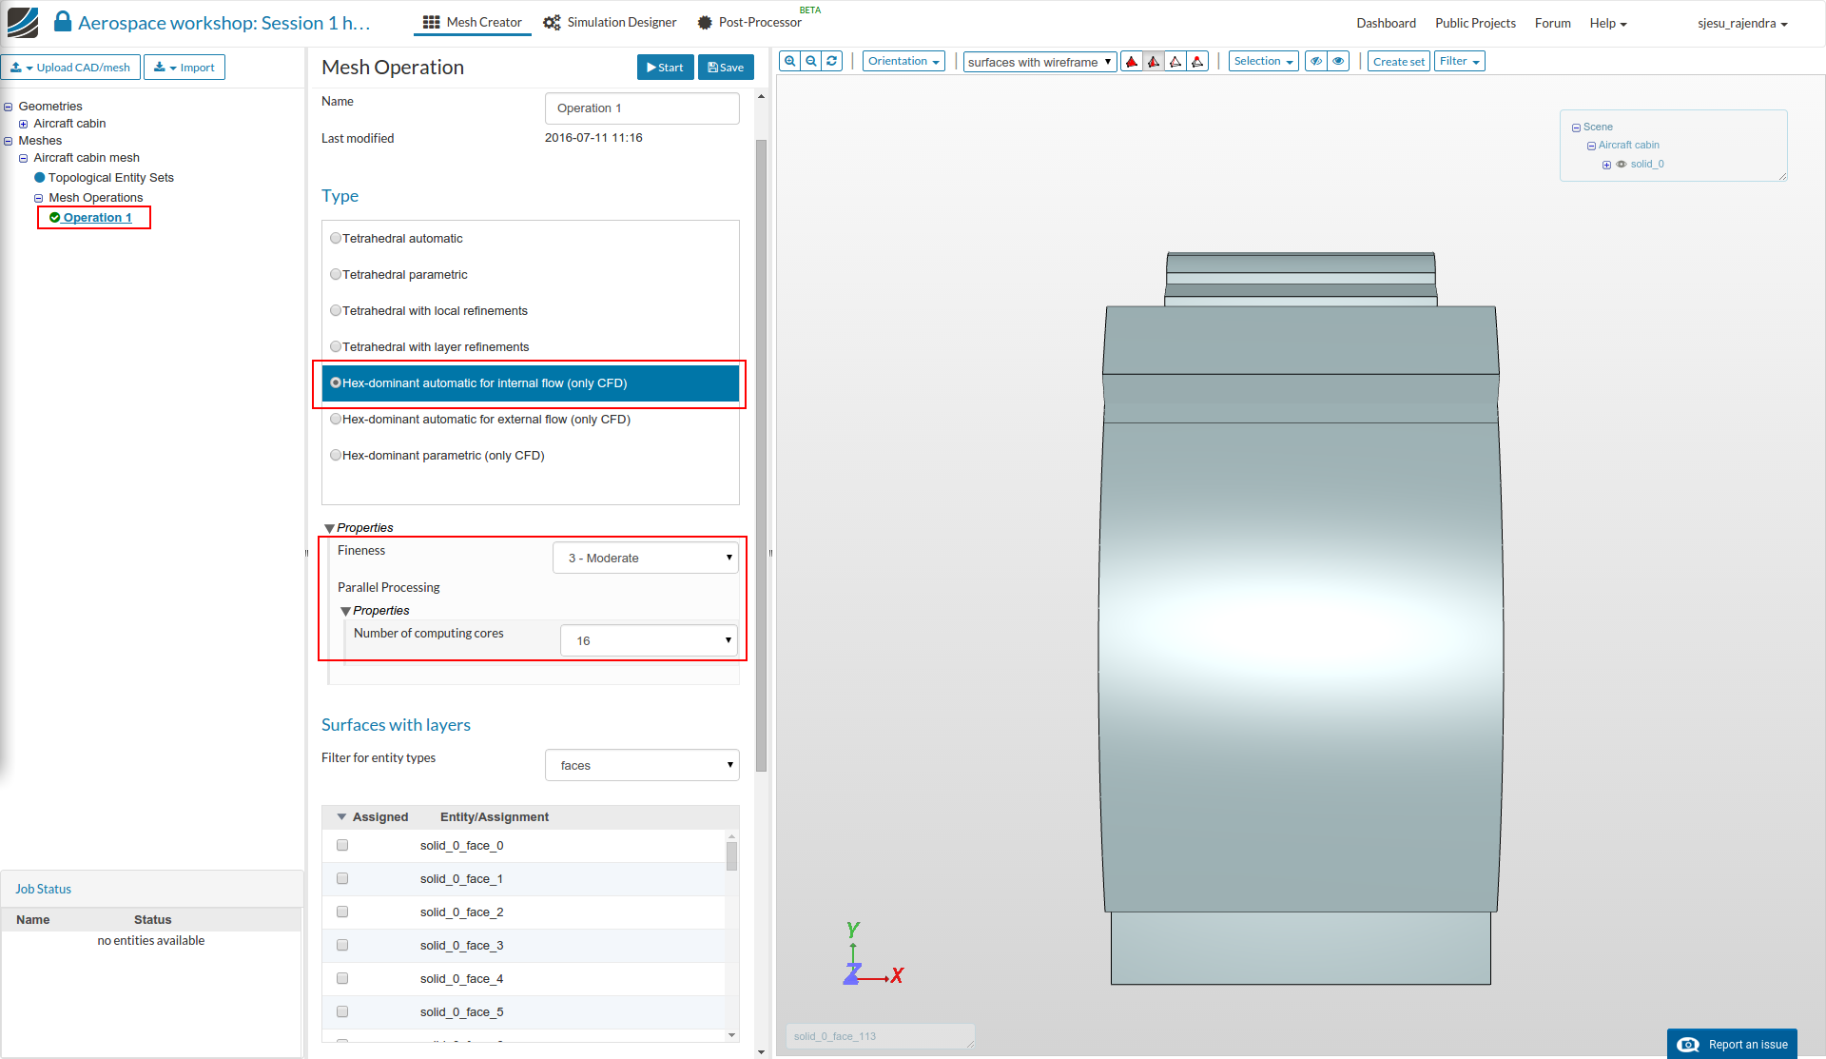1826x1059 pixels.
Task: Click the Operation name input field
Action: tap(642, 108)
